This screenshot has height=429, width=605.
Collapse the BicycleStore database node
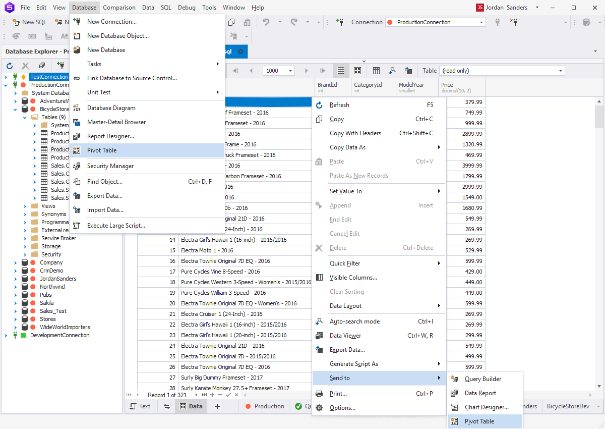15,109
